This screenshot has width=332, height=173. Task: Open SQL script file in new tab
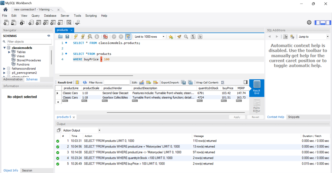(13, 23)
